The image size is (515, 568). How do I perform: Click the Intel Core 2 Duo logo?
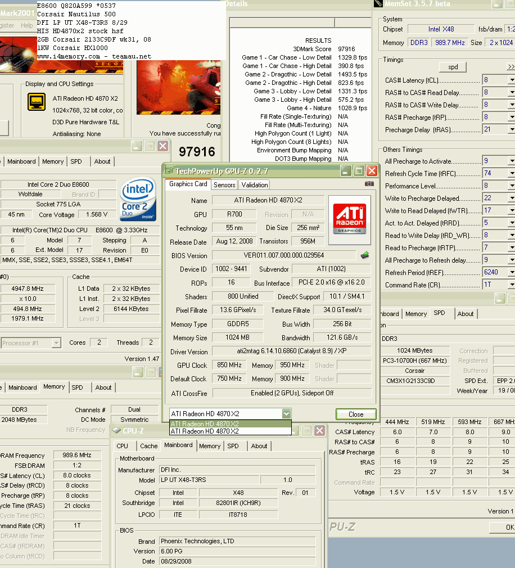(138, 199)
